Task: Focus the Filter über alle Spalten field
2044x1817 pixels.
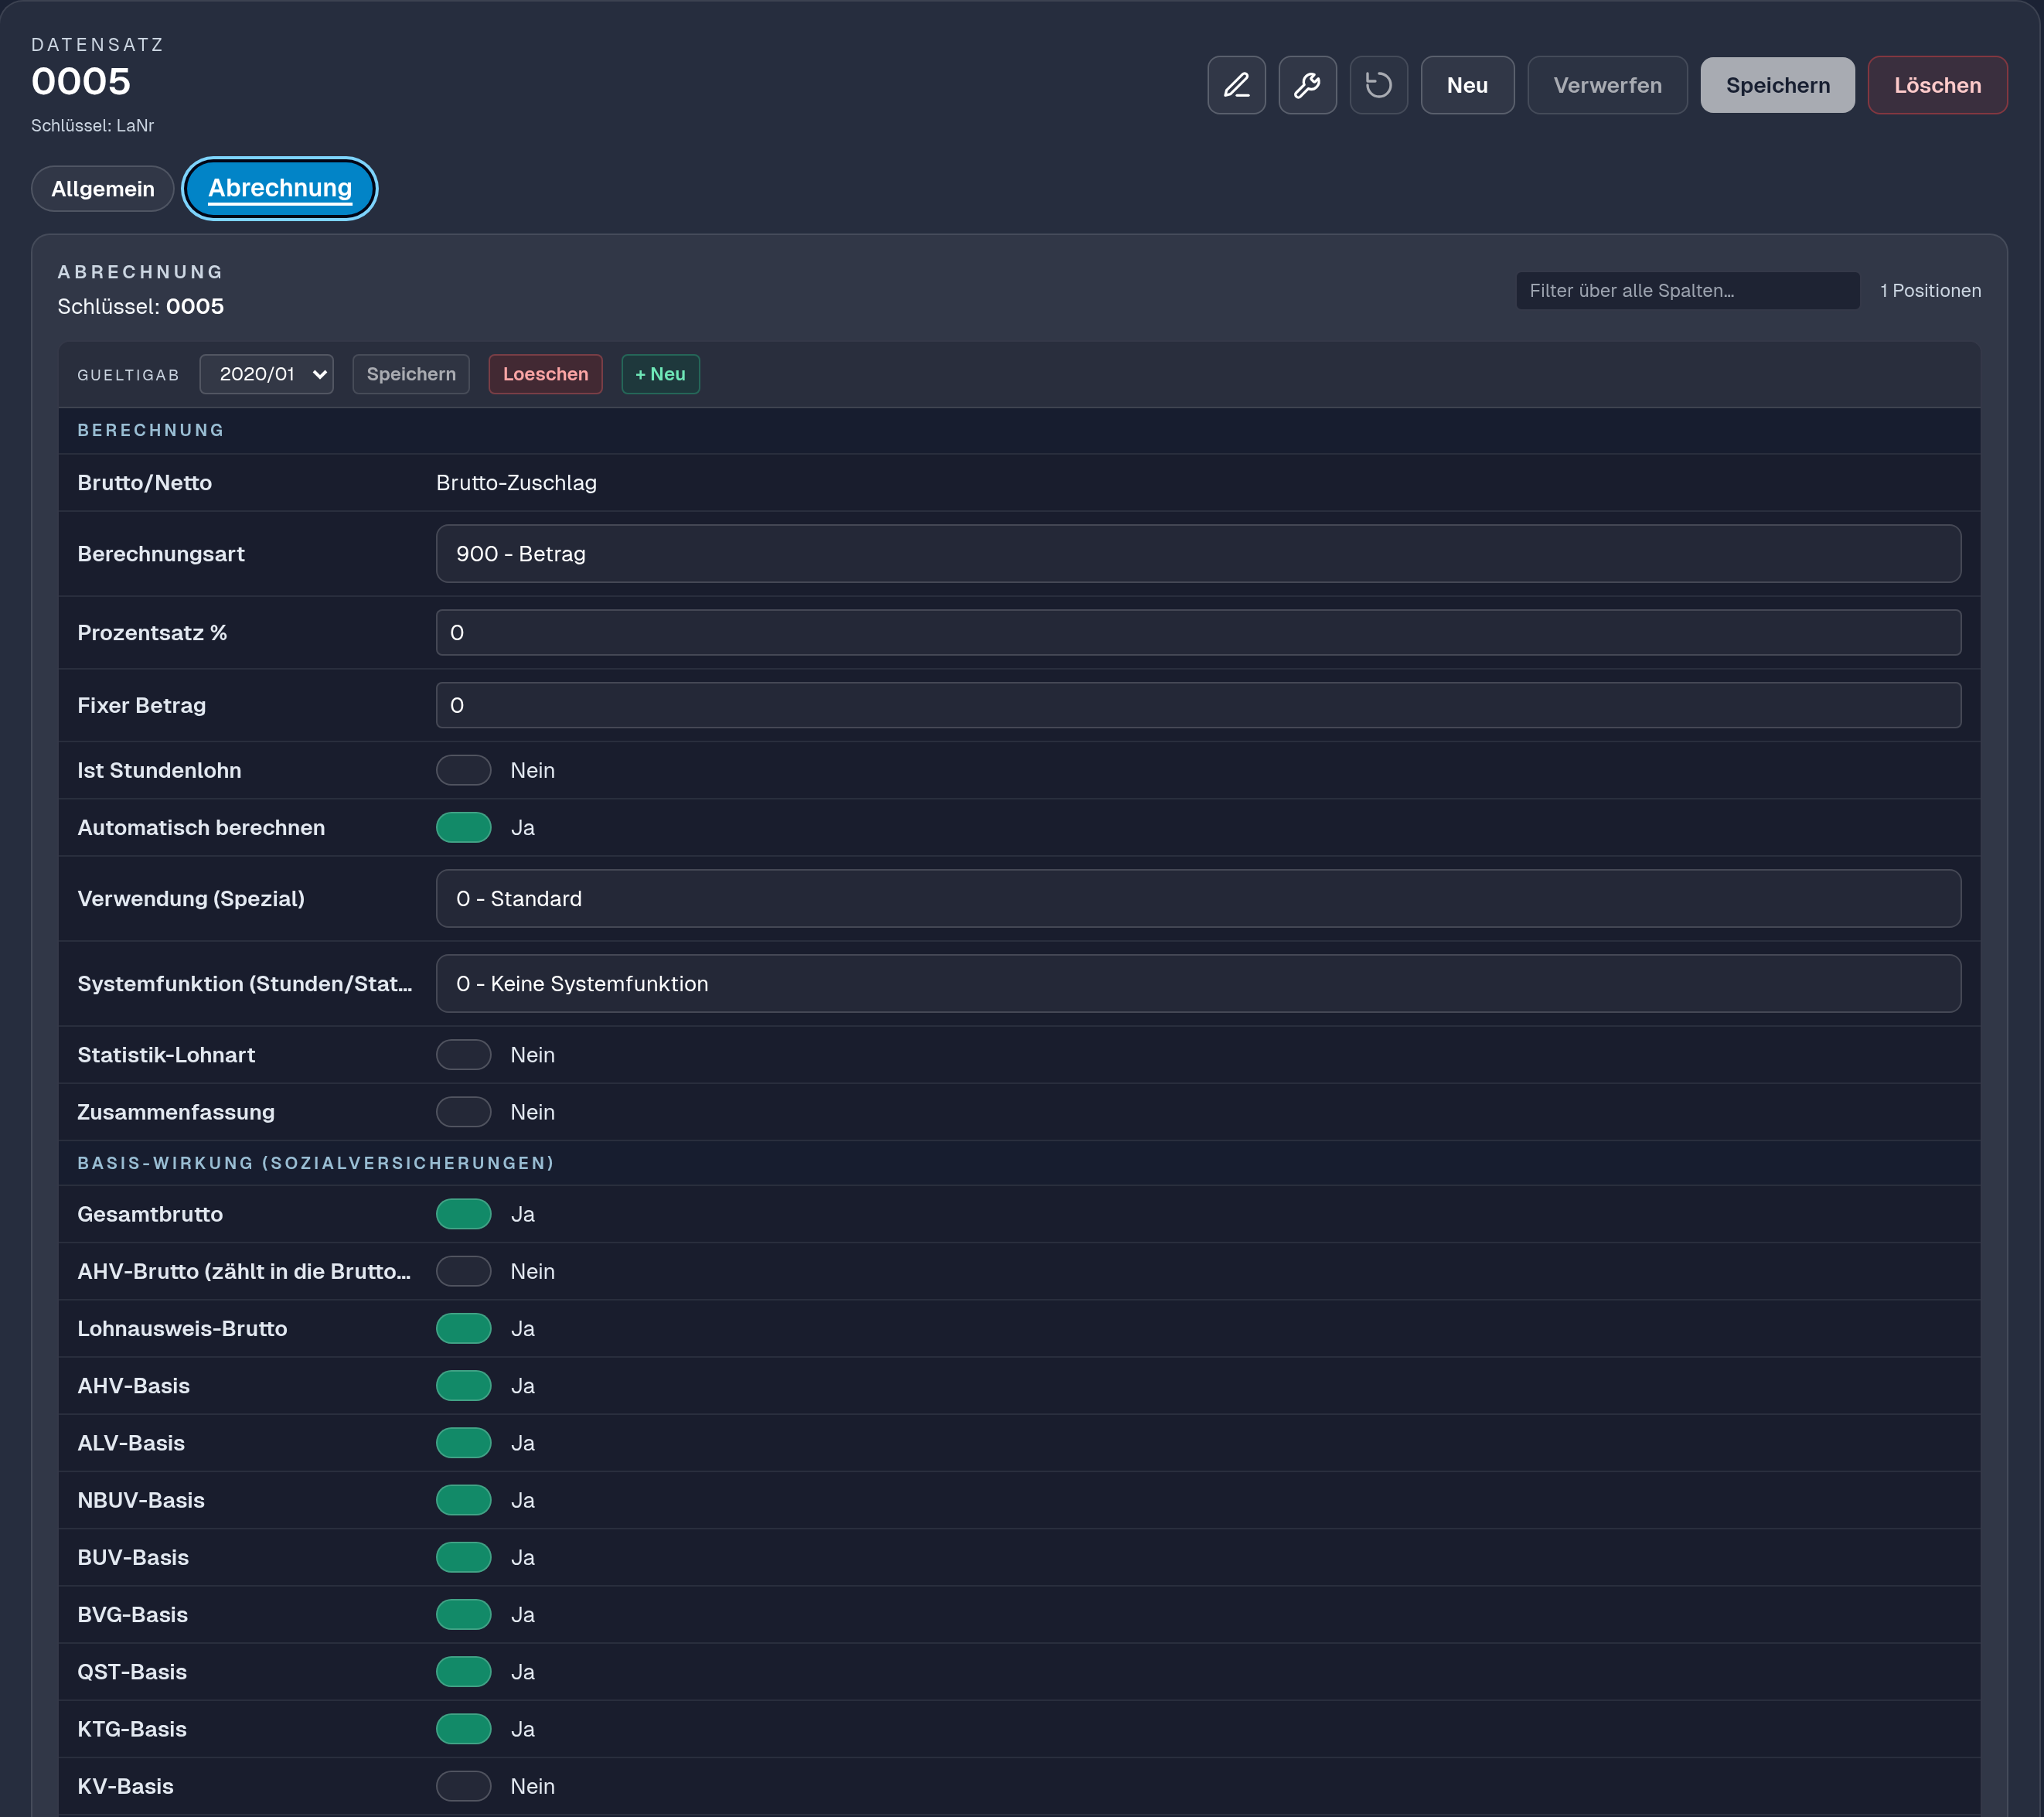Action: coord(1687,291)
